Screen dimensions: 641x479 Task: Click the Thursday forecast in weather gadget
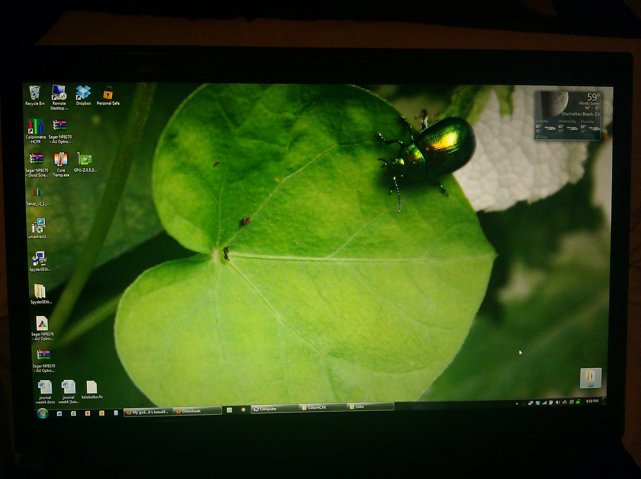590,126
